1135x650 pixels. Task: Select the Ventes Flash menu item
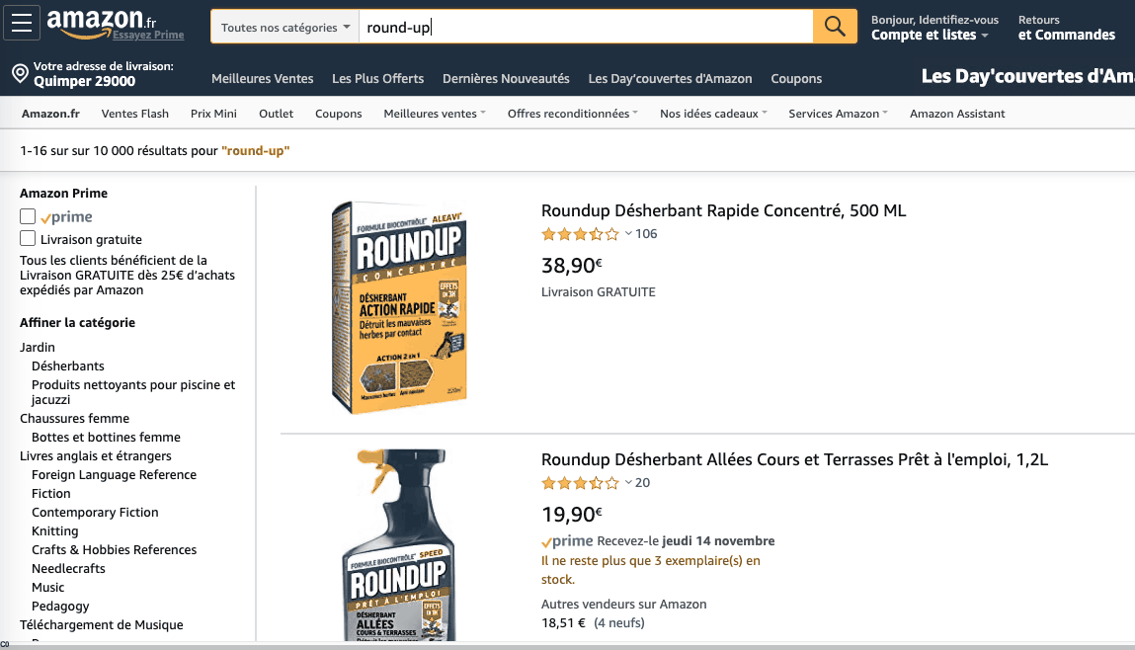pyautogui.click(x=134, y=114)
